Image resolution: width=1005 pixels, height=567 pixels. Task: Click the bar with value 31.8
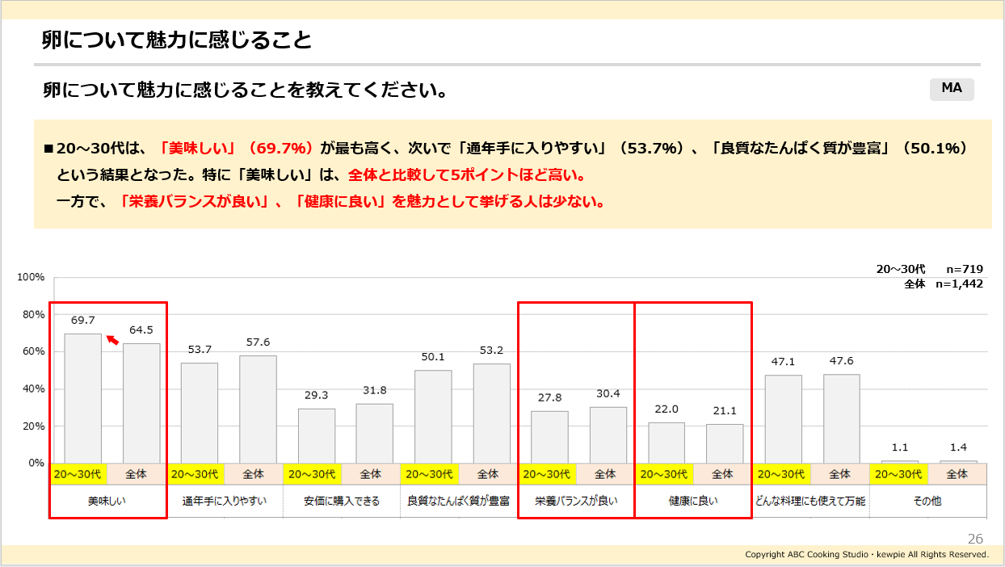(x=375, y=433)
